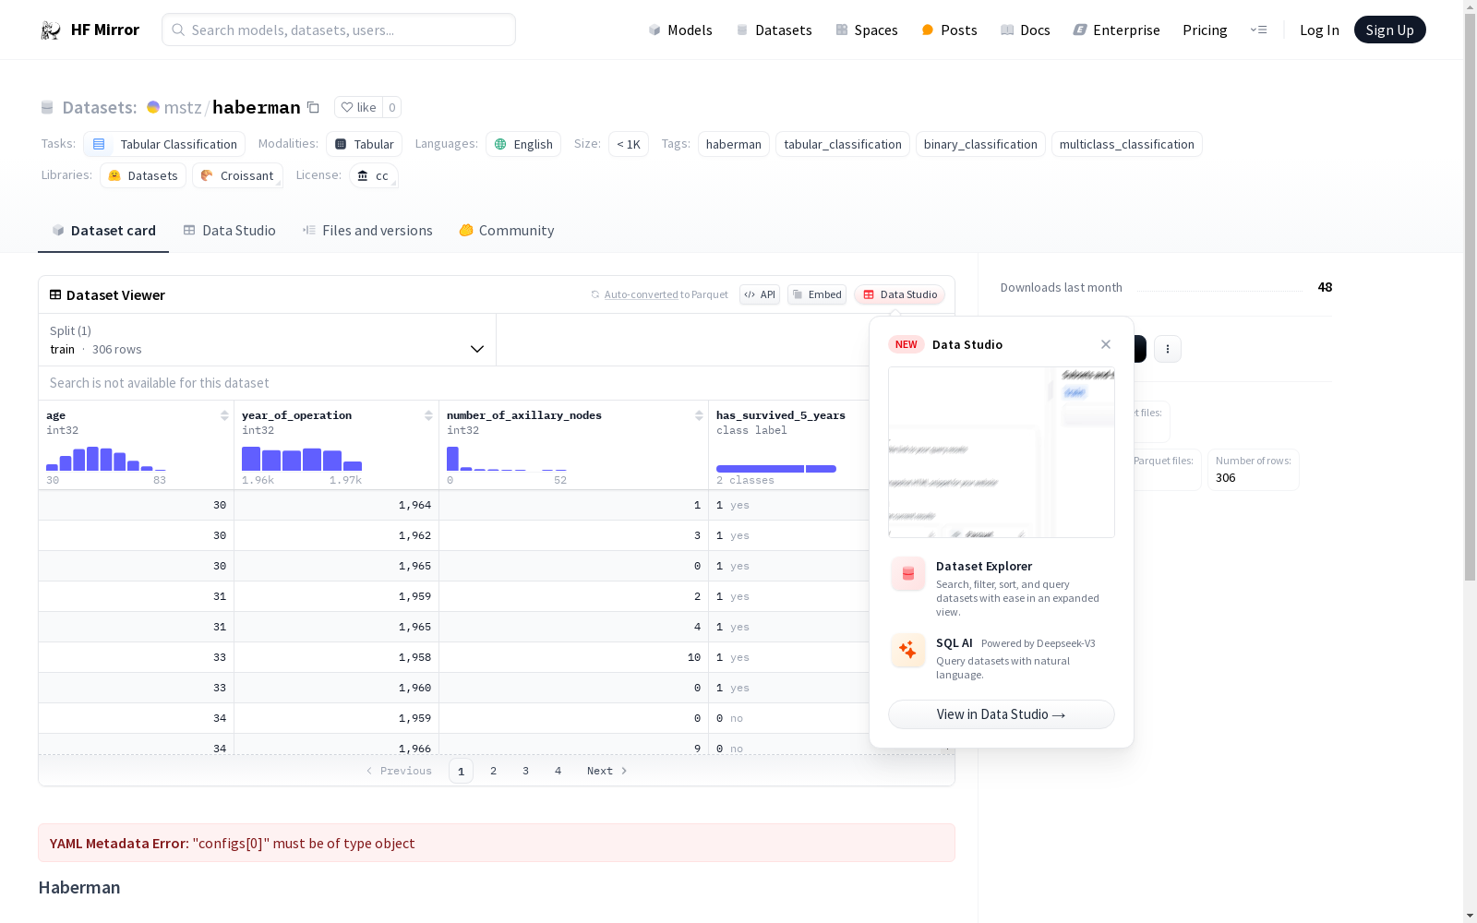Click the Data Studio preview thumbnail
The image size is (1477, 923).
tap(1001, 452)
